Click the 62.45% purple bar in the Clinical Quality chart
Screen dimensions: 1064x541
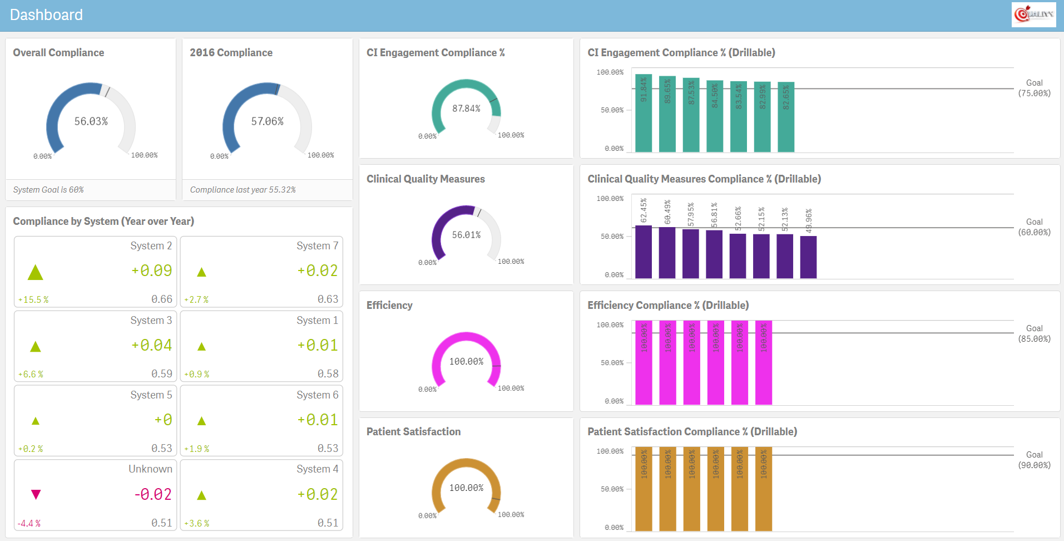click(x=644, y=252)
